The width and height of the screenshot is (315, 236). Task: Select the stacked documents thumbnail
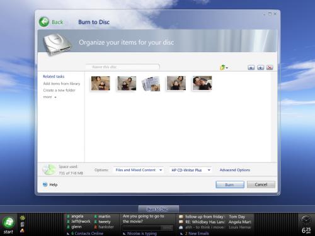click(x=151, y=84)
